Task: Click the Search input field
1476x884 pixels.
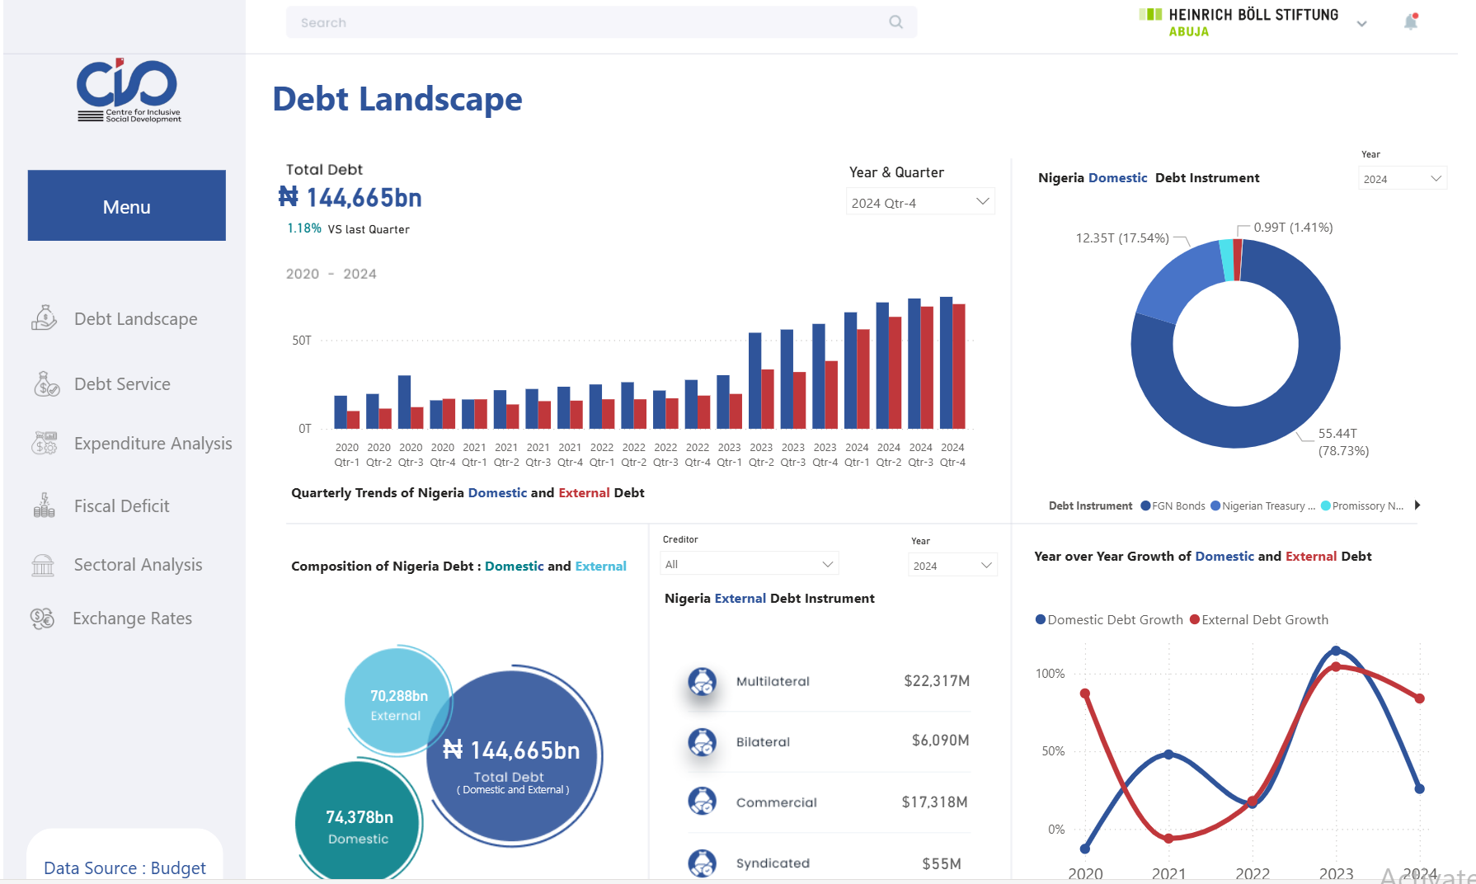Action: coord(577,22)
